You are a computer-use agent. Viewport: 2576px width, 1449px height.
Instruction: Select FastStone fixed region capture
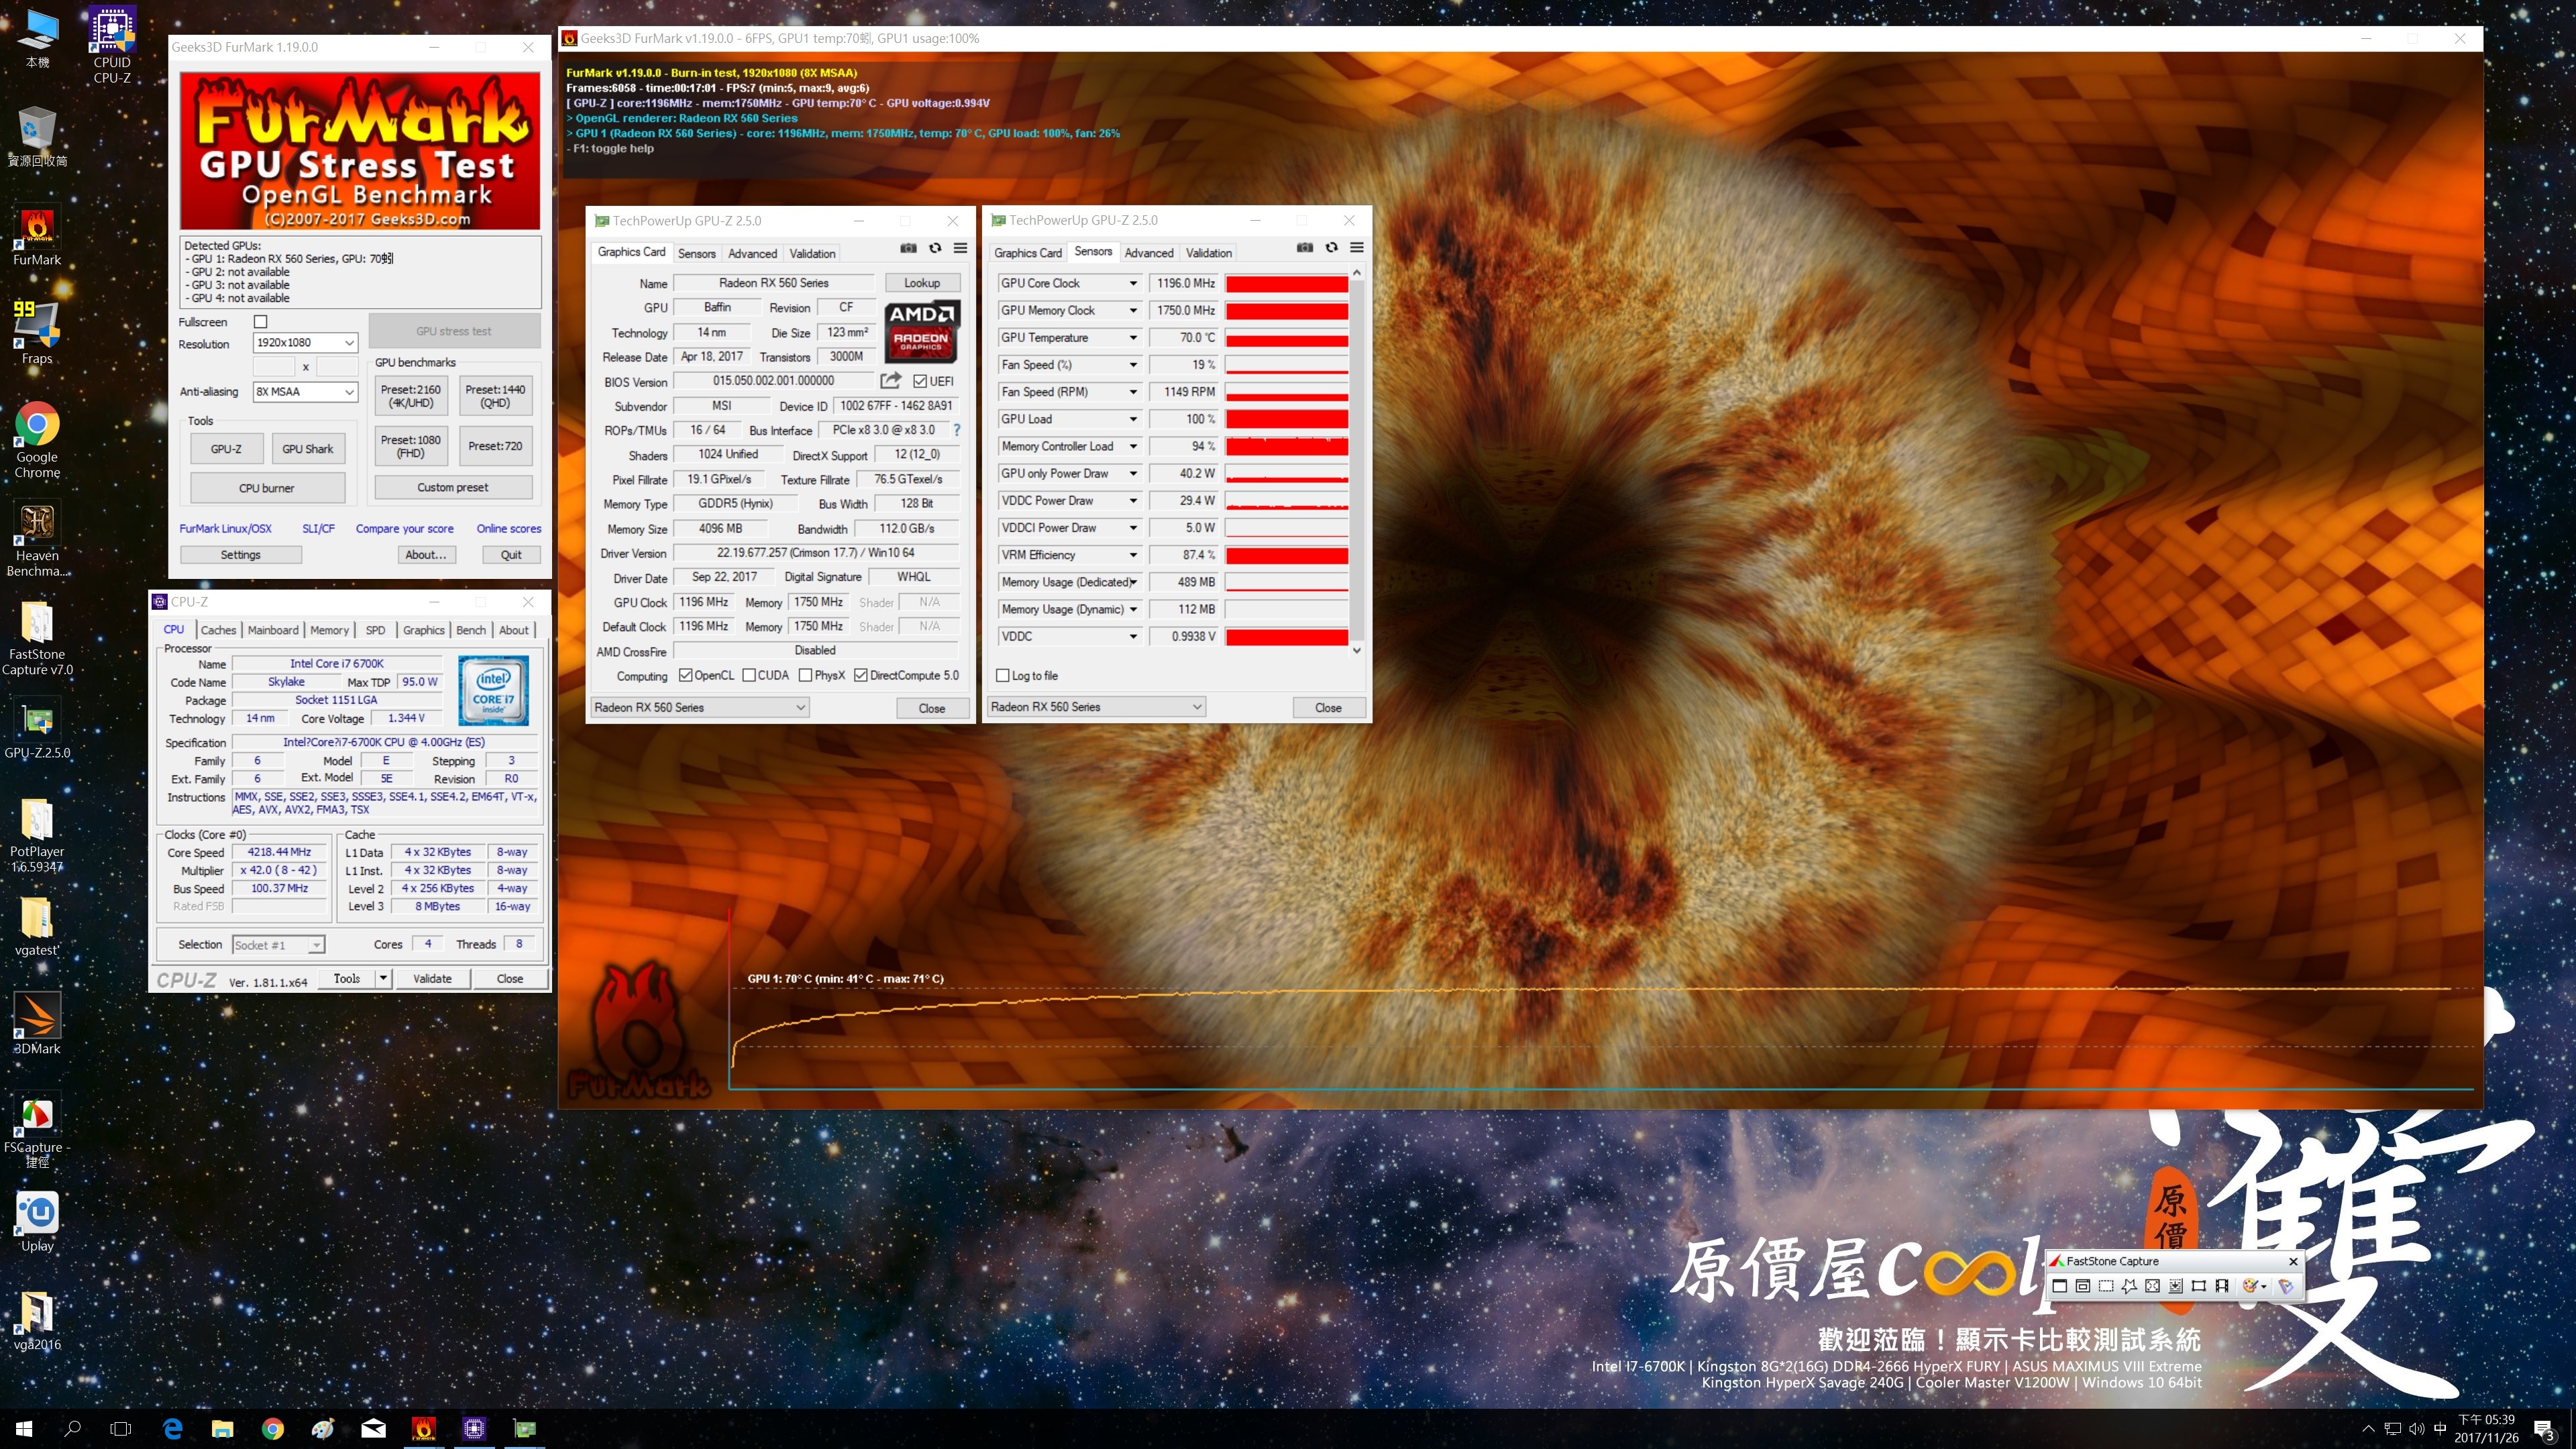click(2198, 1286)
